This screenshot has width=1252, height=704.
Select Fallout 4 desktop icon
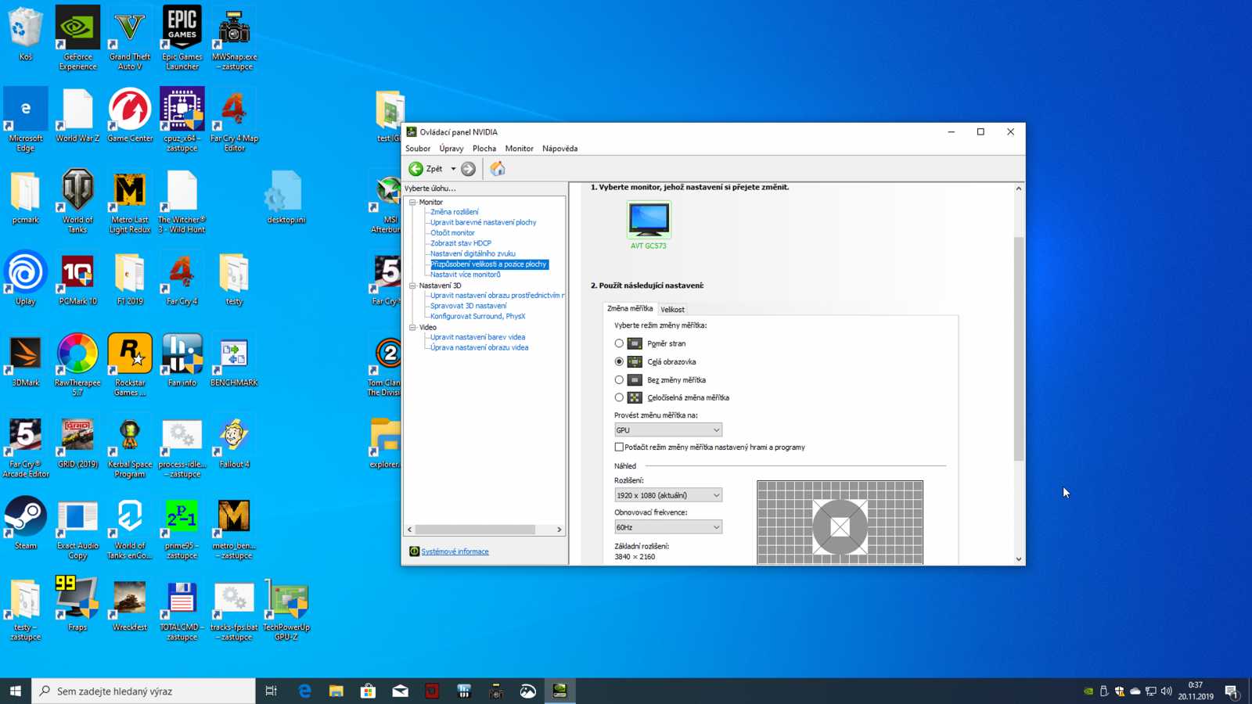coord(234,442)
